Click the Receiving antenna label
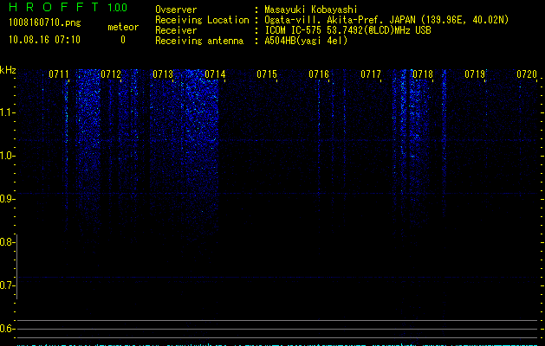This screenshot has width=545, height=346. [x=199, y=41]
